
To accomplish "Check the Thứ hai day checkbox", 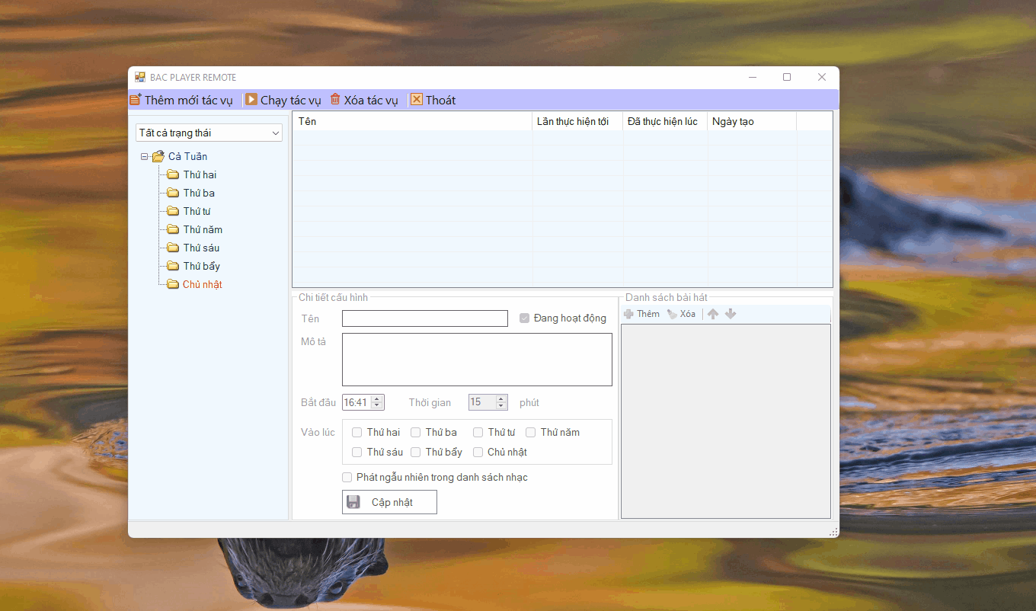I will pos(357,432).
